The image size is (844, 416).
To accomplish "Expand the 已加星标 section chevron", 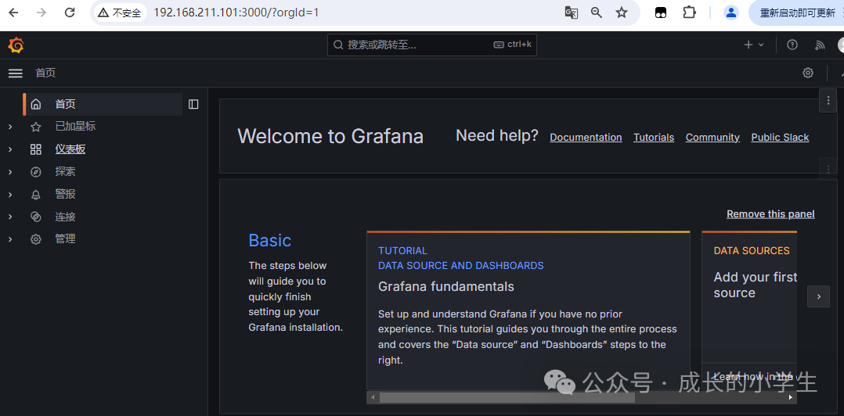I will (10, 127).
